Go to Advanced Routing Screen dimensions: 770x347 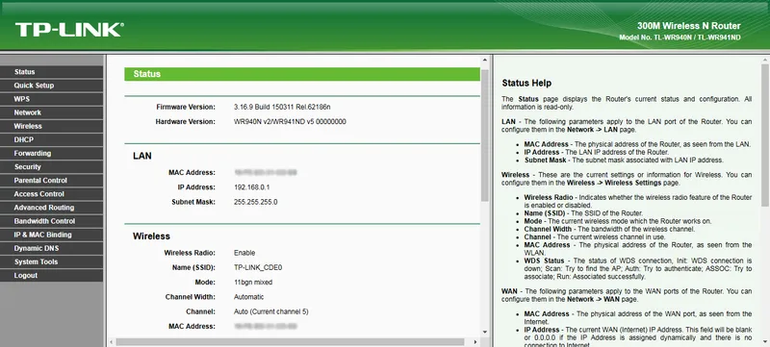click(x=52, y=208)
